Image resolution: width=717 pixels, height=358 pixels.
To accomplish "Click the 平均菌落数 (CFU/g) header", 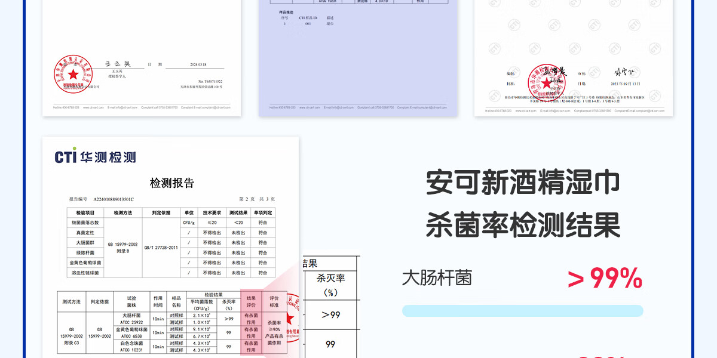I will coord(203,305).
